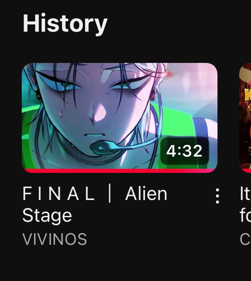Click the spaced 'F I N A L' title text
Screen dimensions: 251x281
coord(58,194)
